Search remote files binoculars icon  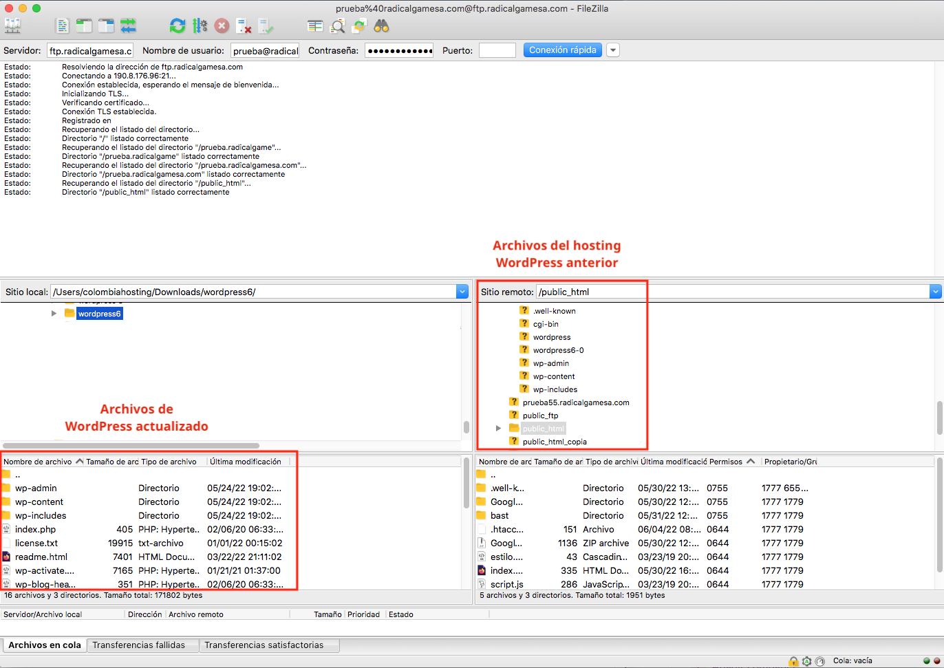tap(381, 26)
